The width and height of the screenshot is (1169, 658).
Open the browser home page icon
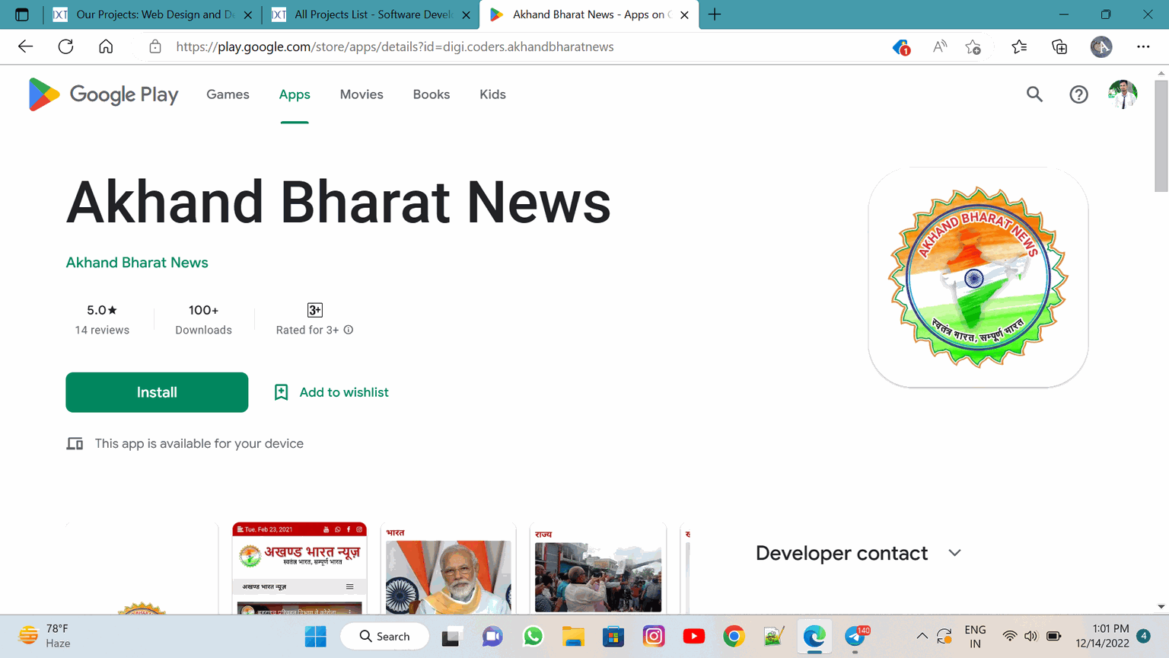106,46
